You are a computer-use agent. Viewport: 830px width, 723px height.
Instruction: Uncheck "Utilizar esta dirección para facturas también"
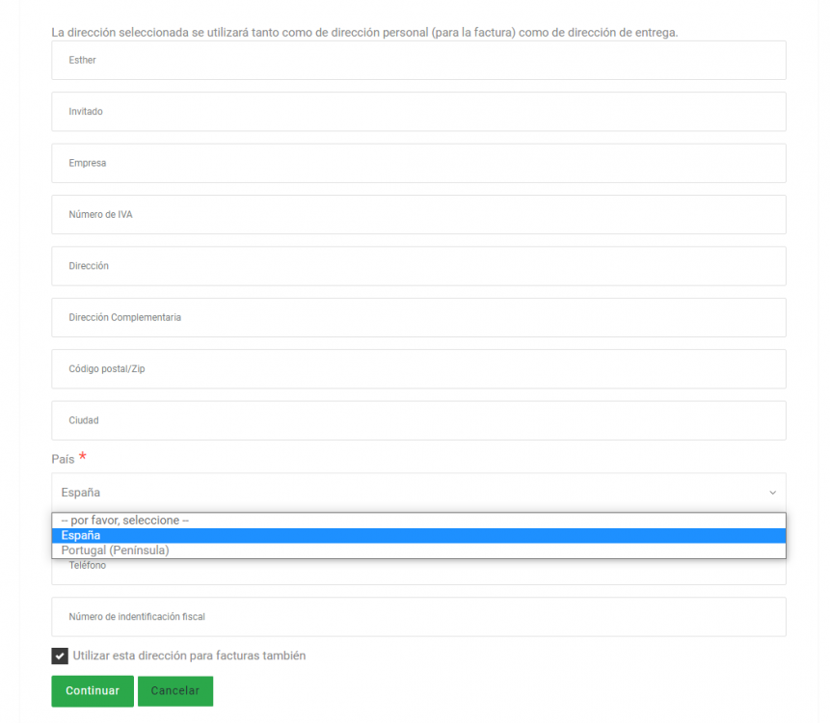tap(59, 656)
